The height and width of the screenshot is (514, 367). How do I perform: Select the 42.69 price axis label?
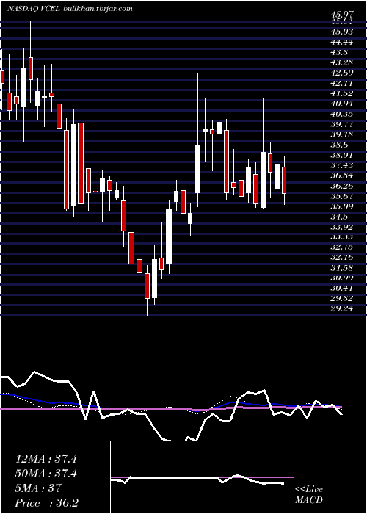point(342,73)
